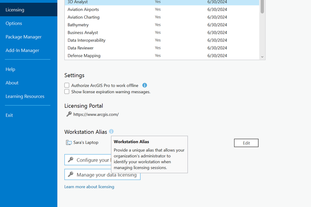Click the key icon on Manage your data licensing
This screenshot has height=207, width=311.
click(x=71, y=174)
